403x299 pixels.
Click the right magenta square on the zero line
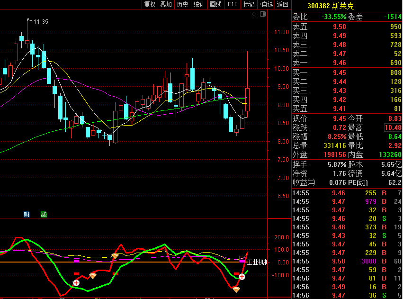242,261
